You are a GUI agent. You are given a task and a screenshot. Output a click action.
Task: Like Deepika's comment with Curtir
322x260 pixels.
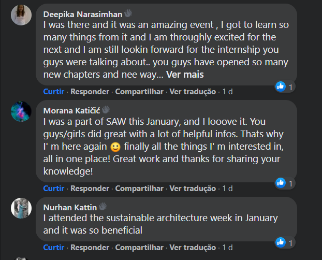click(53, 92)
